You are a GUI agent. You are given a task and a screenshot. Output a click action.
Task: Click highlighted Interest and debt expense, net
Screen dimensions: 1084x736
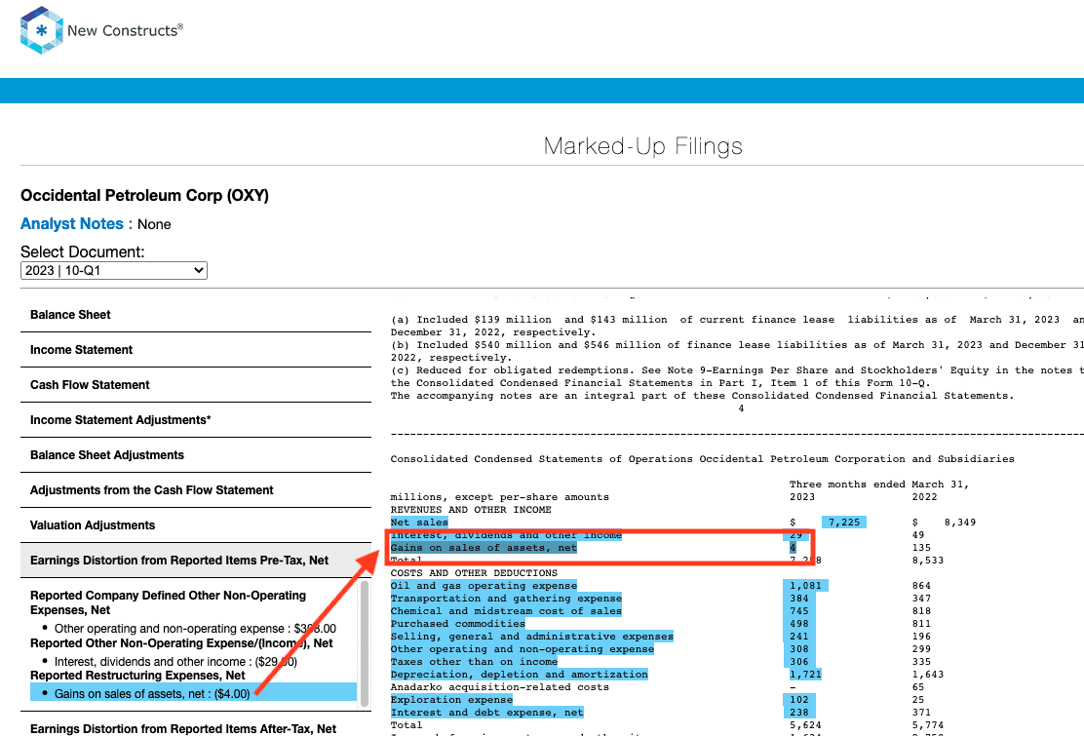pos(486,713)
